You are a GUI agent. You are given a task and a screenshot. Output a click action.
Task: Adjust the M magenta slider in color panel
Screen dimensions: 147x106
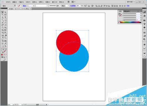point(130,16)
